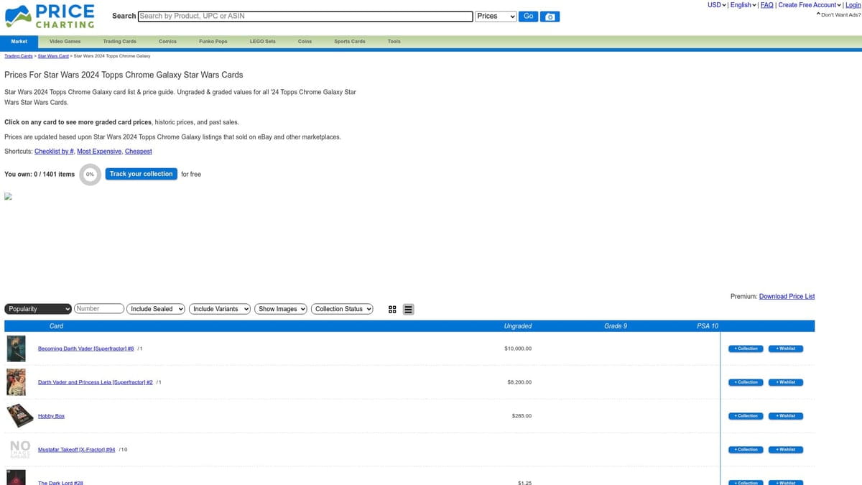Add Hobby Box to Collection

point(745,416)
